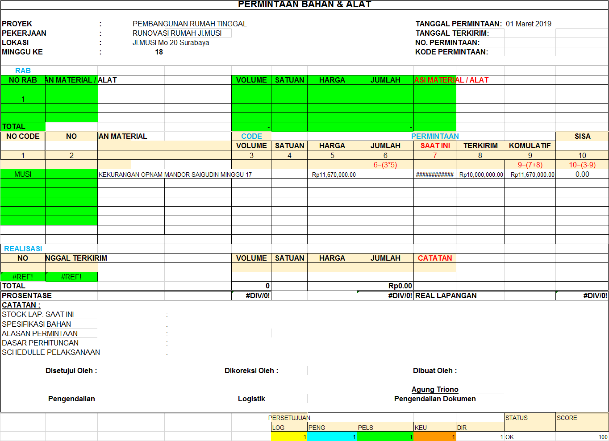Select the REAL LAPANGAN cell
Viewport: 609px width, 441px height.
[446, 295]
